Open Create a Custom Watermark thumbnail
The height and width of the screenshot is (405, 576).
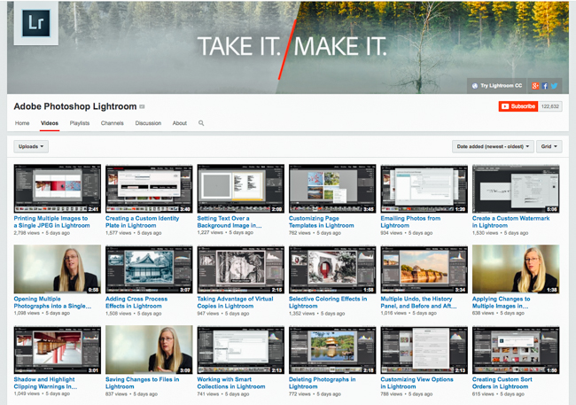tap(516, 189)
